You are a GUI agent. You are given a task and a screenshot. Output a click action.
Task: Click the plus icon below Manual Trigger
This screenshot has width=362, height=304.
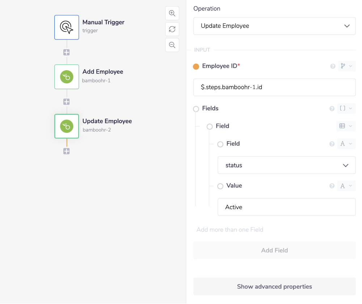(x=67, y=52)
